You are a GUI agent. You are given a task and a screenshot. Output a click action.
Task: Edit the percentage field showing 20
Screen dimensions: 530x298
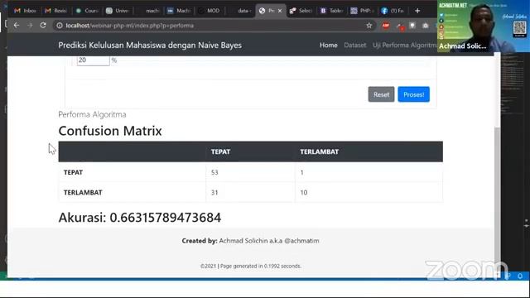93,60
